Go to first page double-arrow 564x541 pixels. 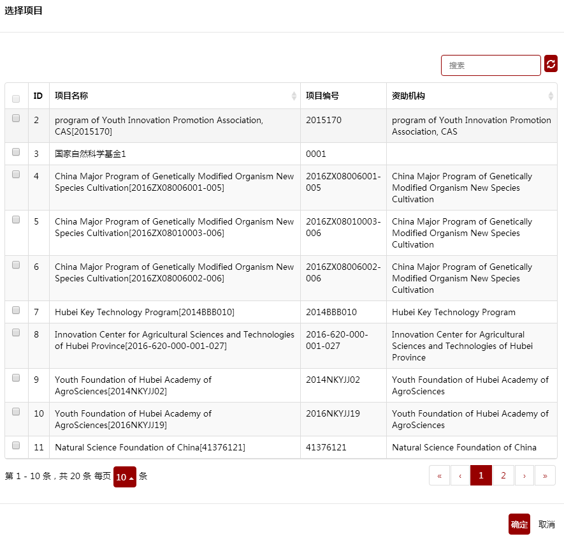439,476
